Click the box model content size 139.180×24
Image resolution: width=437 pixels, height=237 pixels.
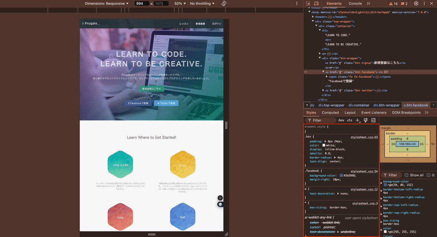pyautogui.click(x=408, y=144)
